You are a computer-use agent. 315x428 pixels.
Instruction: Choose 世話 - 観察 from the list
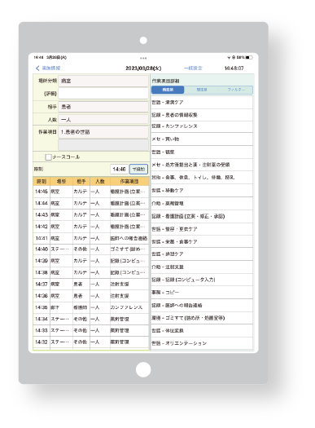tap(202, 152)
